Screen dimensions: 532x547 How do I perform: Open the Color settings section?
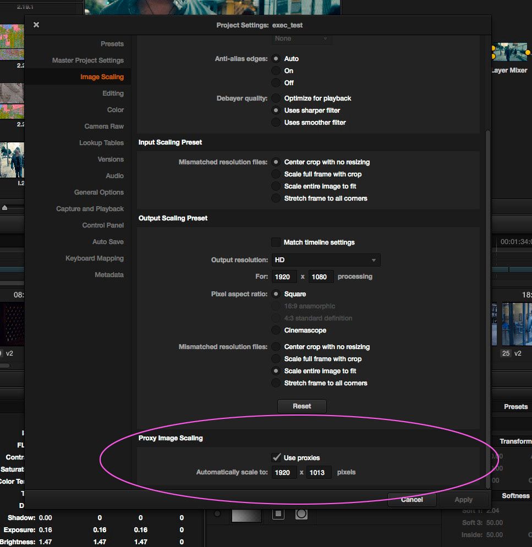(x=115, y=110)
